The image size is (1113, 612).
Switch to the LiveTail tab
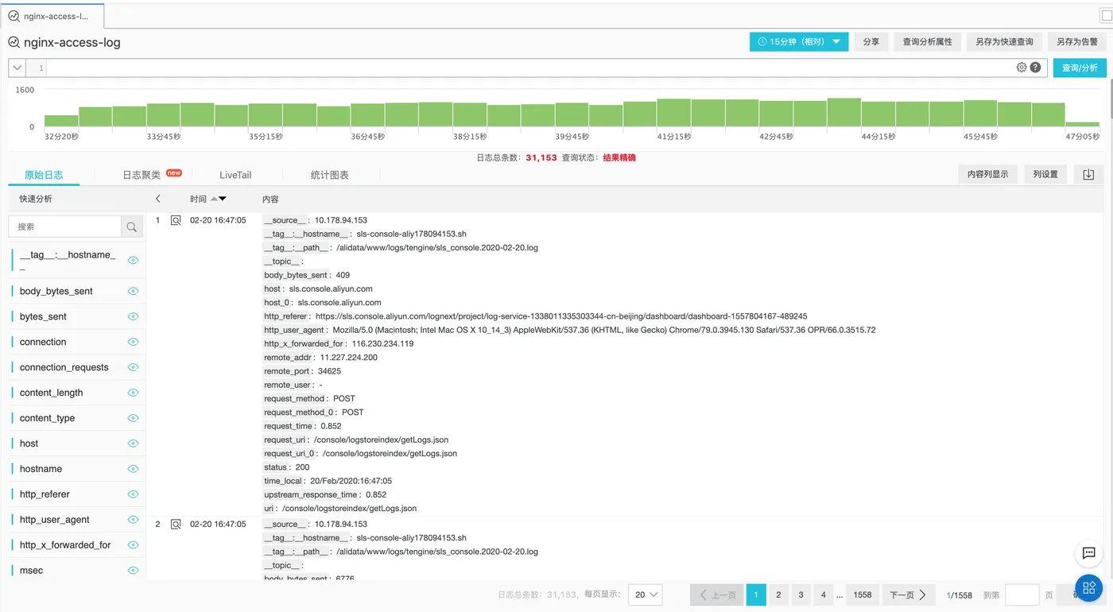[235, 175]
